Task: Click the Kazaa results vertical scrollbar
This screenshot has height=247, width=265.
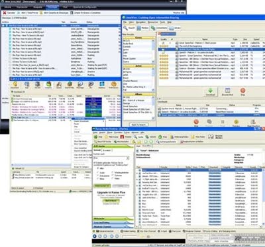Action: 263,197
